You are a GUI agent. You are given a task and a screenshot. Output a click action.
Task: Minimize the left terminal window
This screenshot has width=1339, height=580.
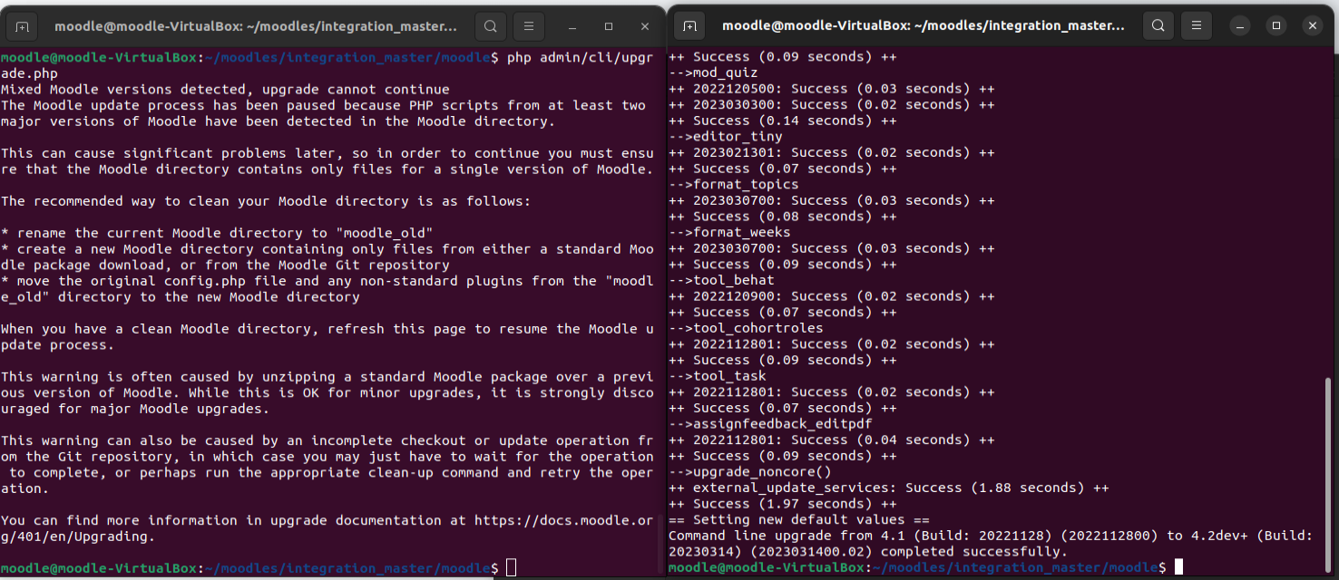point(571,25)
